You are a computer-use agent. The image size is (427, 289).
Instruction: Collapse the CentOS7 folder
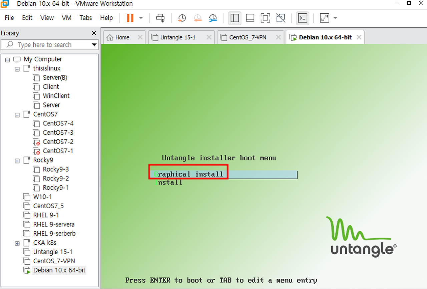17,115
